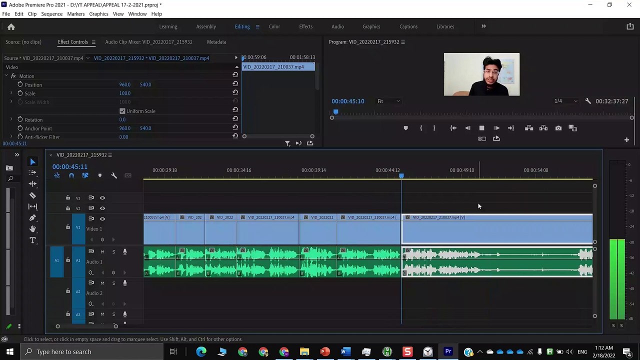
Task: Click the timeline playhead marker
Action: pos(401,176)
